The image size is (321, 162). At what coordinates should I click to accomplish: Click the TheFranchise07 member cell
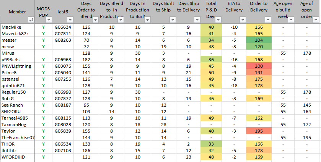(x=18, y=137)
